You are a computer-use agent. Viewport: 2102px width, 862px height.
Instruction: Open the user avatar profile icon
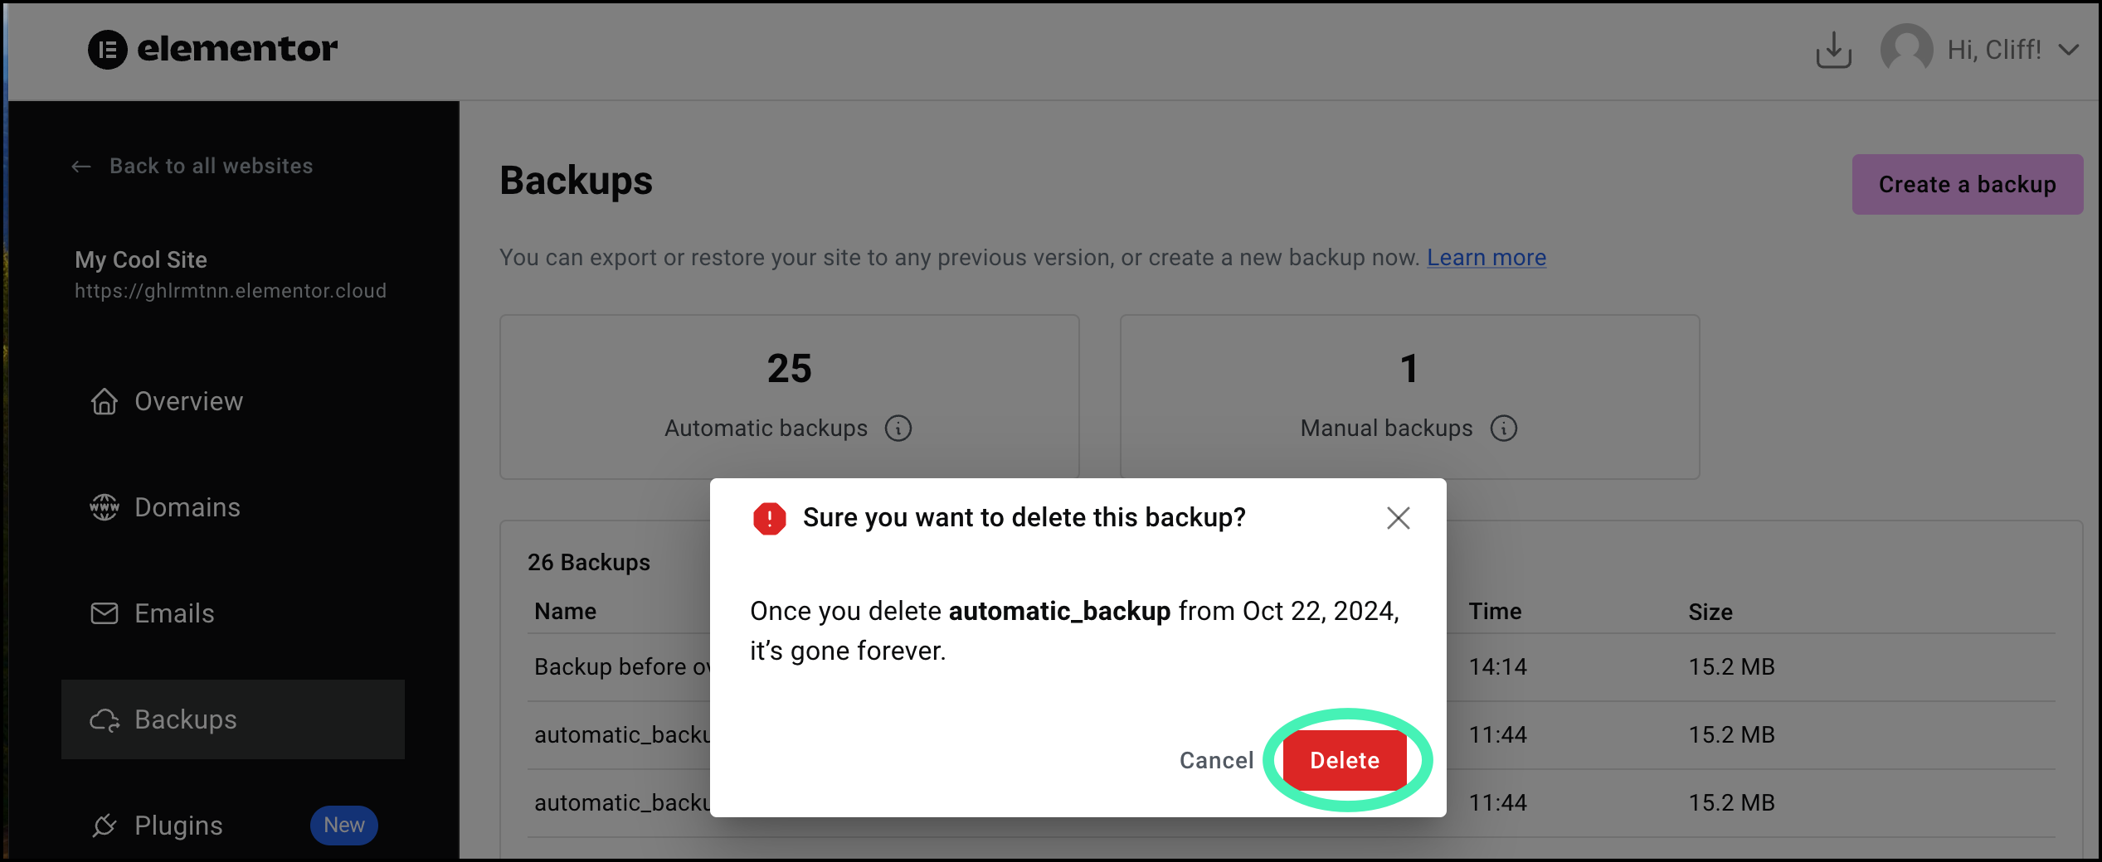click(x=1906, y=50)
